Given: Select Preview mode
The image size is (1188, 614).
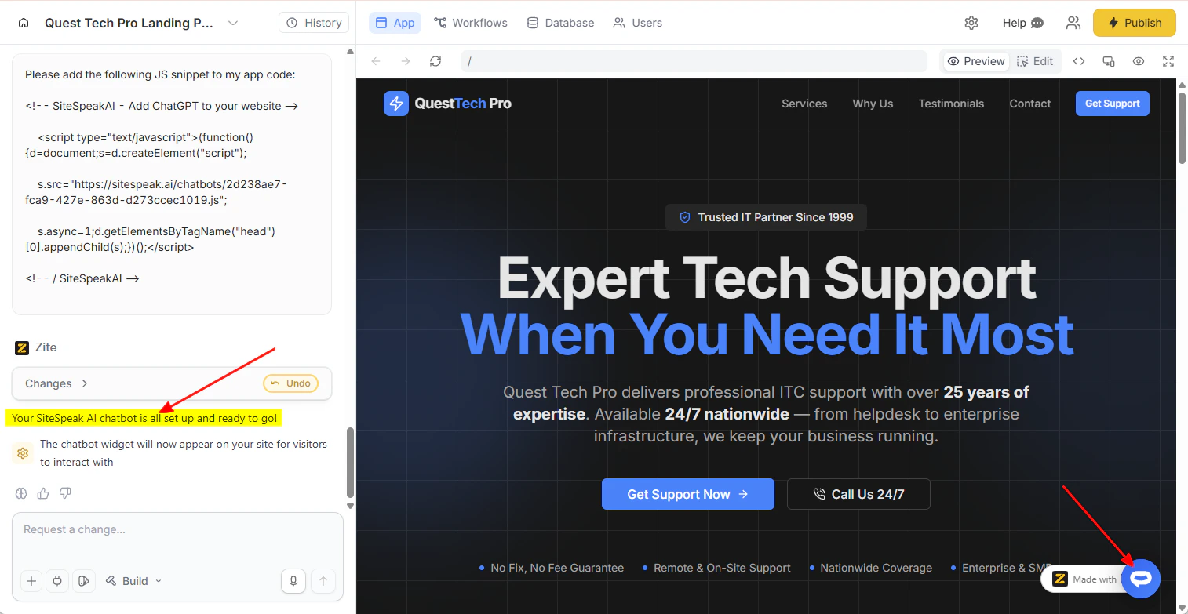Looking at the screenshot, I should 976,61.
